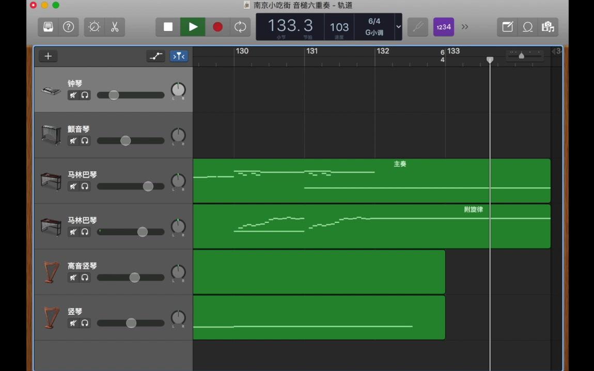Solo the 附旋律 马林巴琴 track
This screenshot has width=594, height=371.
(x=85, y=232)
